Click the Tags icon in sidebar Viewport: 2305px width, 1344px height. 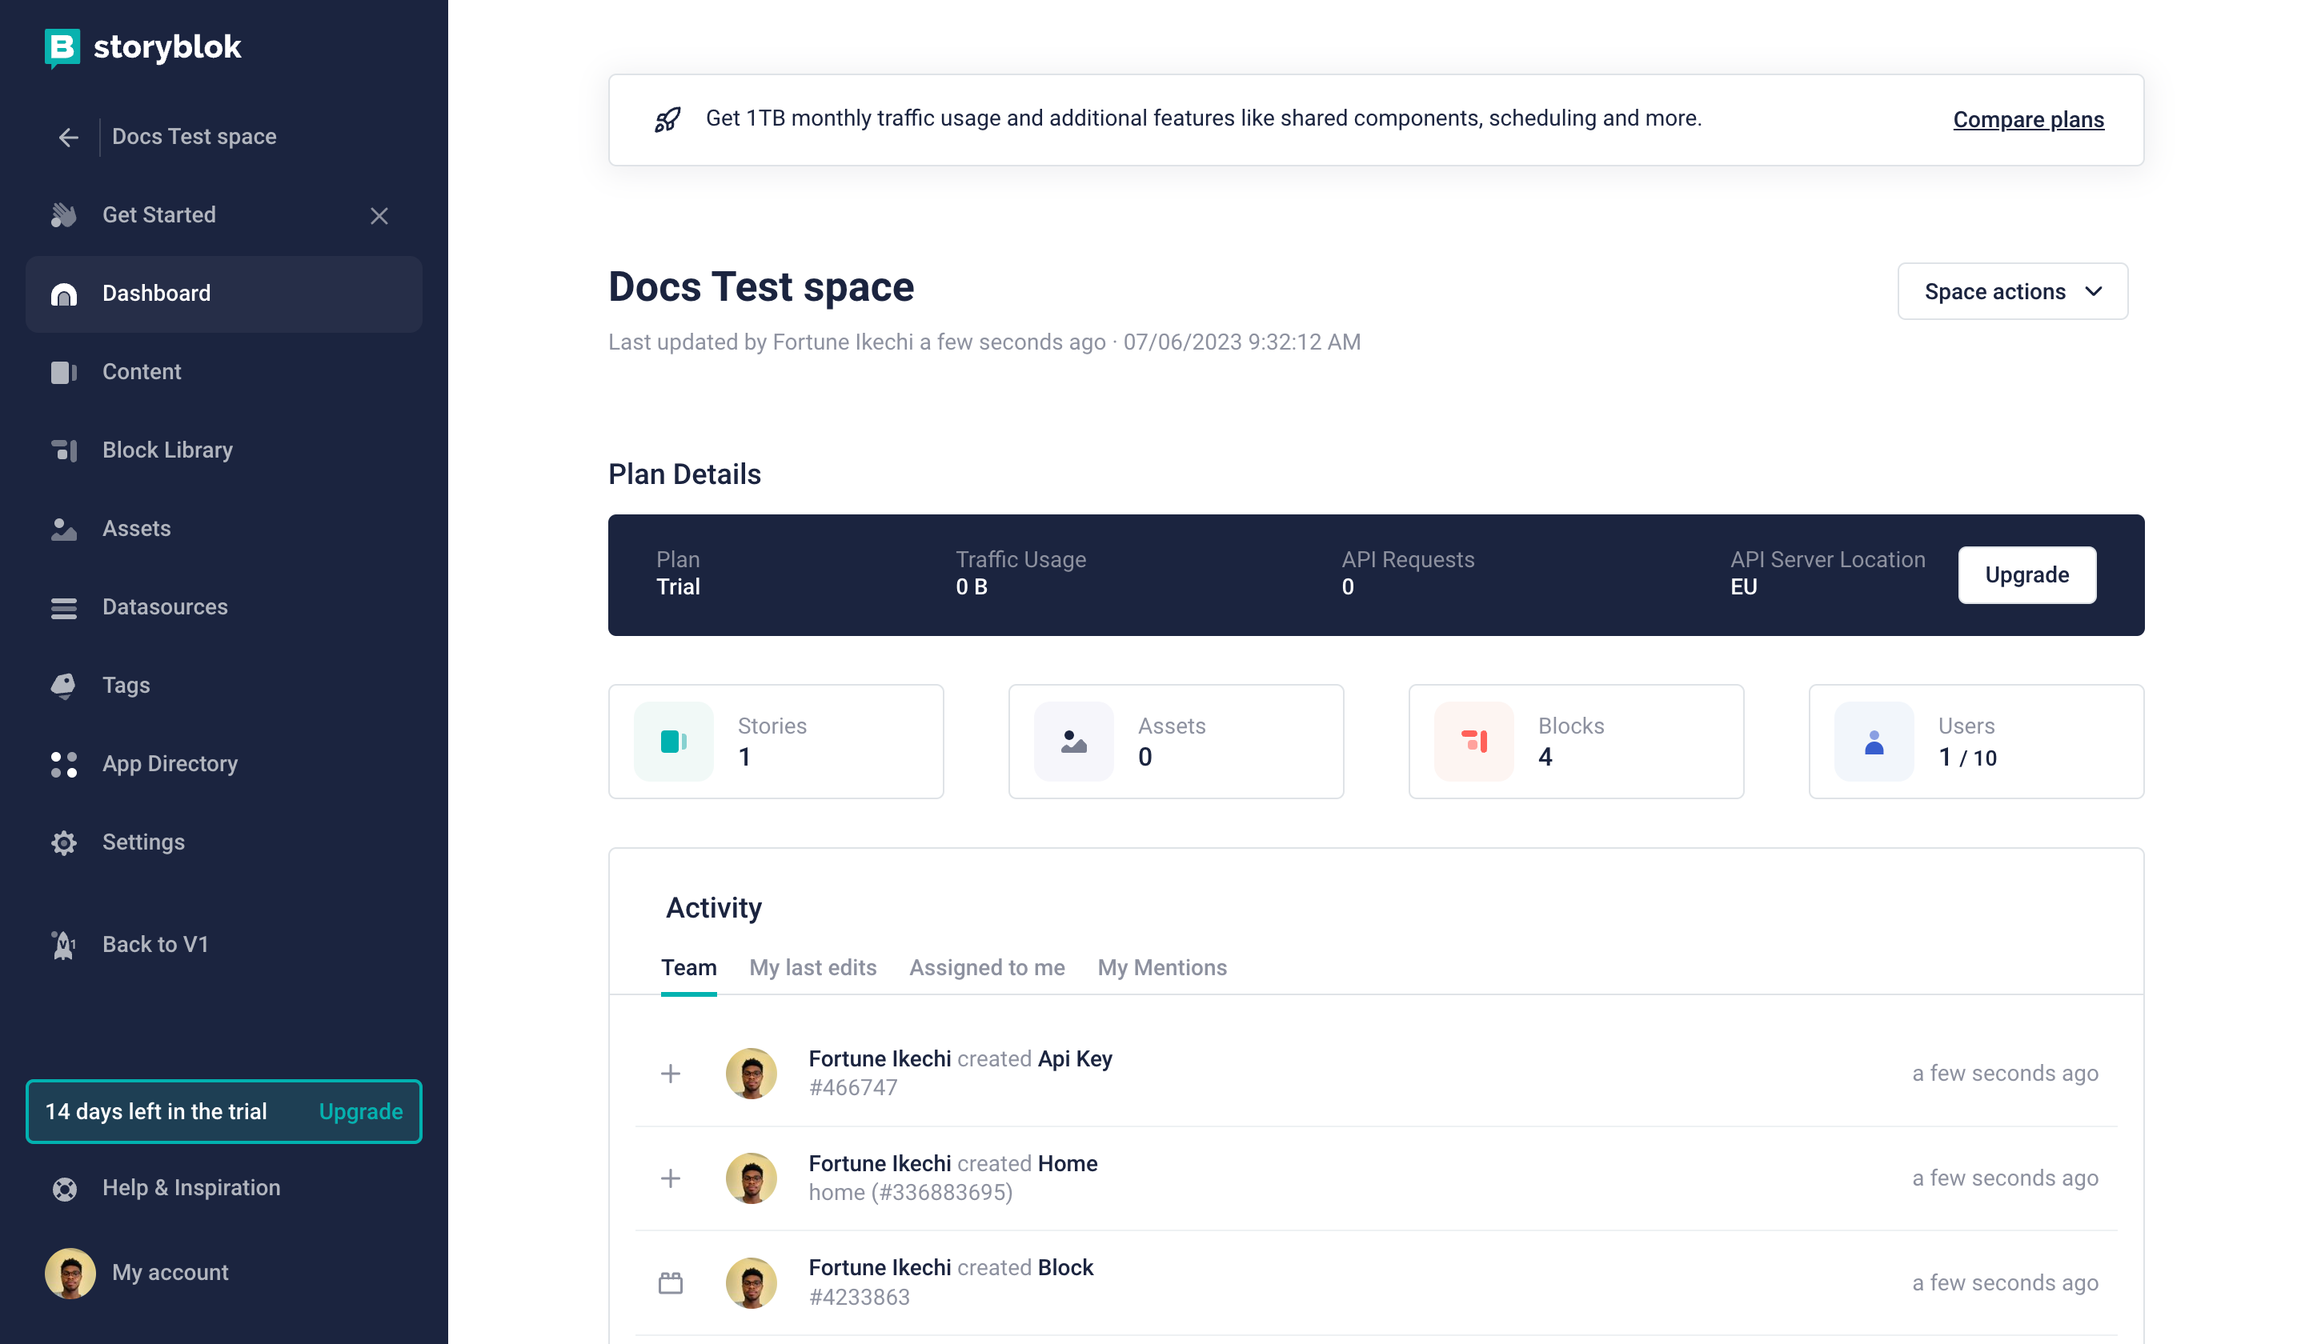point(64,686)
